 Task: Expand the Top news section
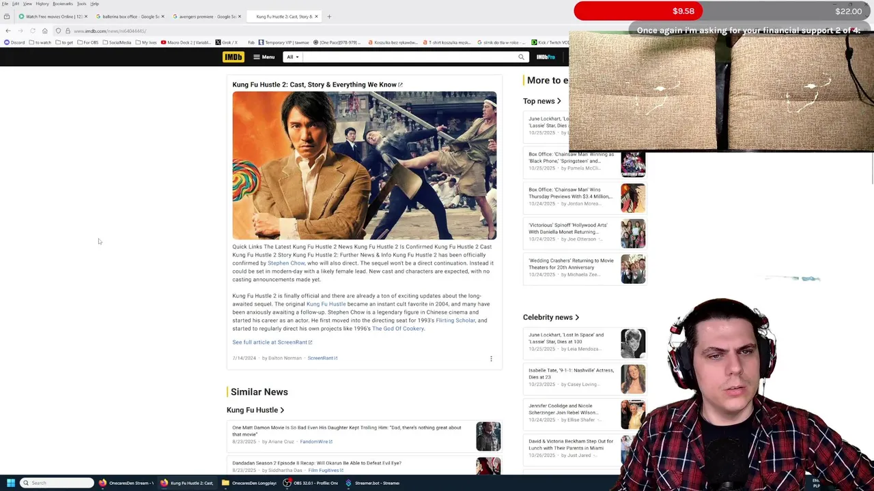[x=542, y=101]
